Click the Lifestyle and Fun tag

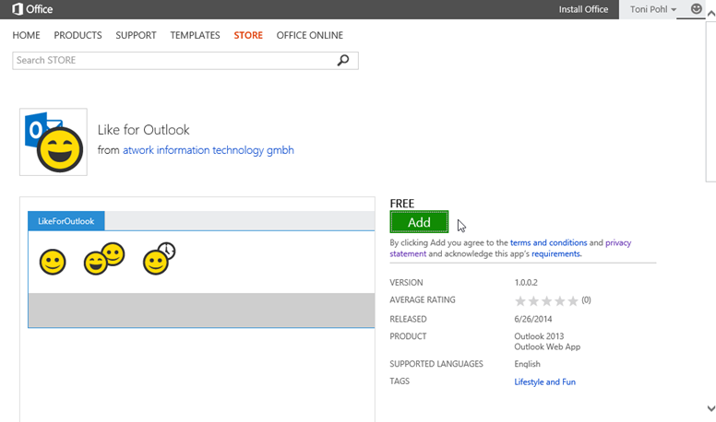[544, 381]
